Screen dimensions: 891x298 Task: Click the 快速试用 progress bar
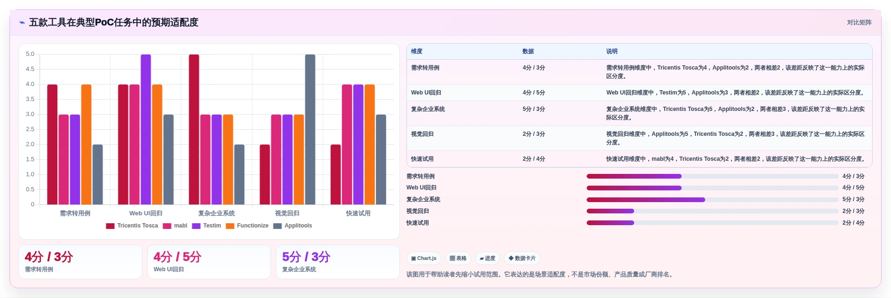click(712, 223)
